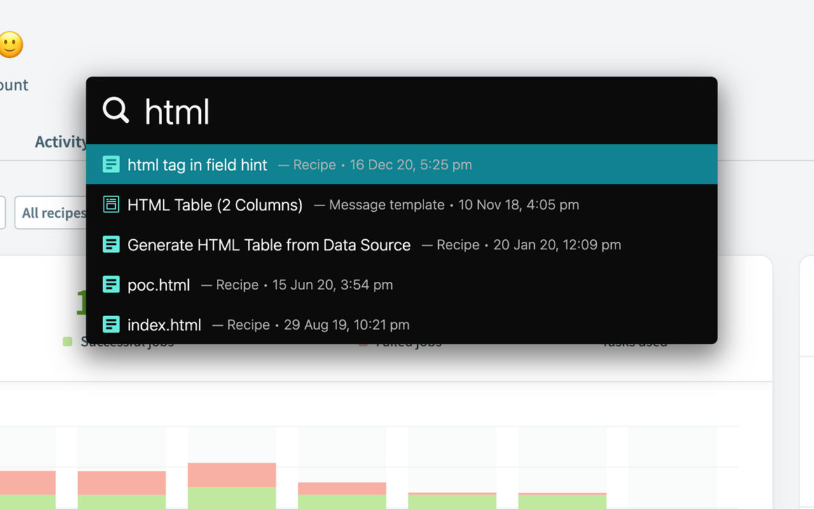
Task: Open the index.html recipe result
Action: [164, 325]
